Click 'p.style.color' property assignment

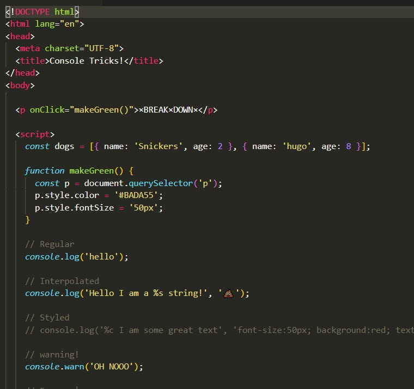coord(99,195)
